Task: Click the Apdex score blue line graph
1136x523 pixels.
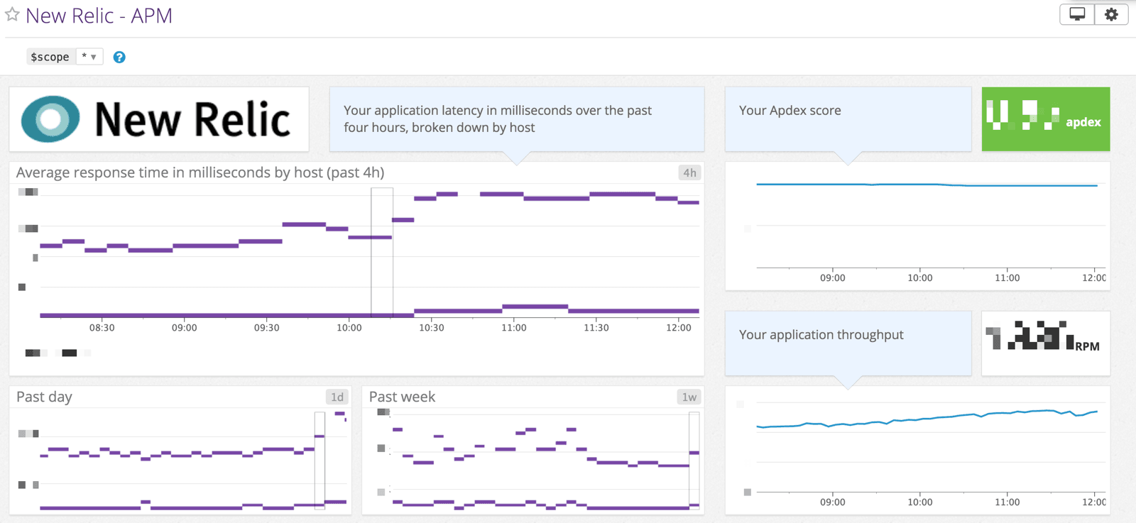Action: [x=927, y=185]
